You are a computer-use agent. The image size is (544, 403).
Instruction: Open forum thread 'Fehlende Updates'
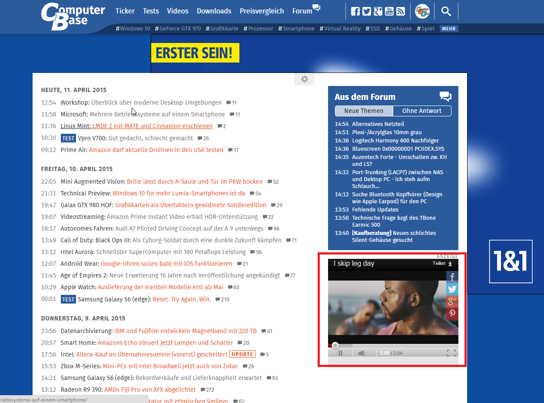tap(375, 210)
